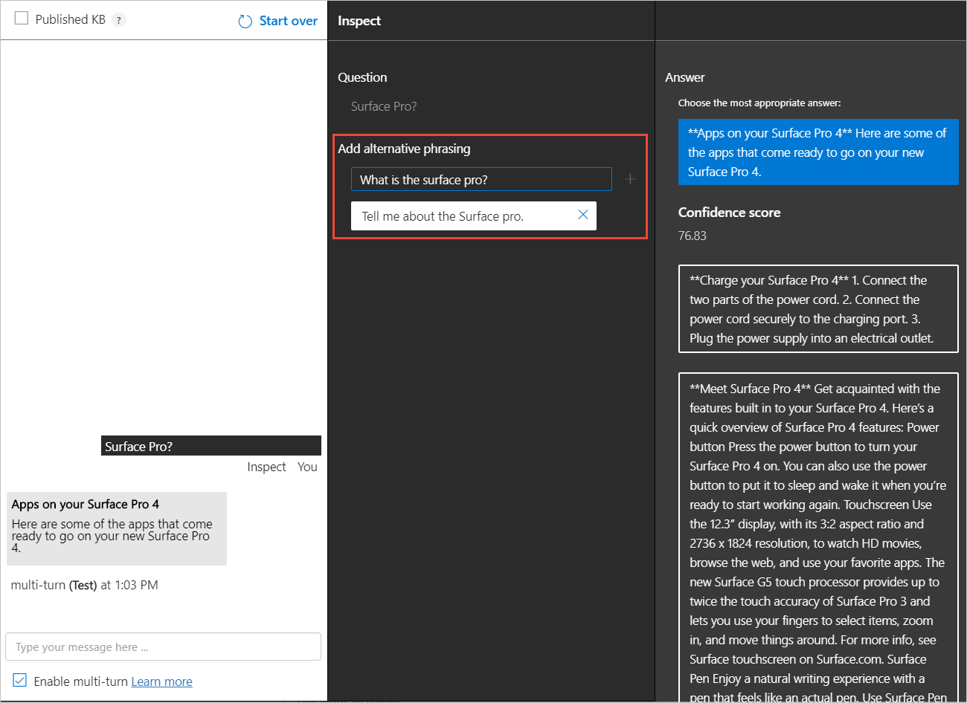Click the bot response card about apps
Viewport: 967px width, 703px height.
pyautogui.click(x=117, y=528)
